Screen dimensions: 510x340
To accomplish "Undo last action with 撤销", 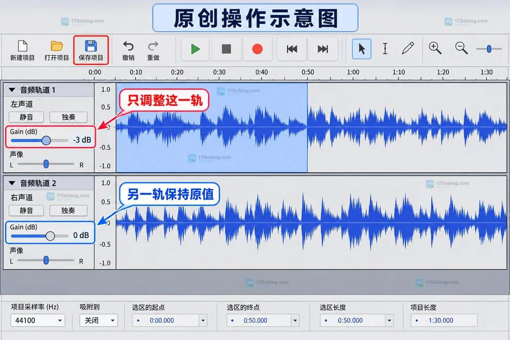I will click(x=128, y=50).
